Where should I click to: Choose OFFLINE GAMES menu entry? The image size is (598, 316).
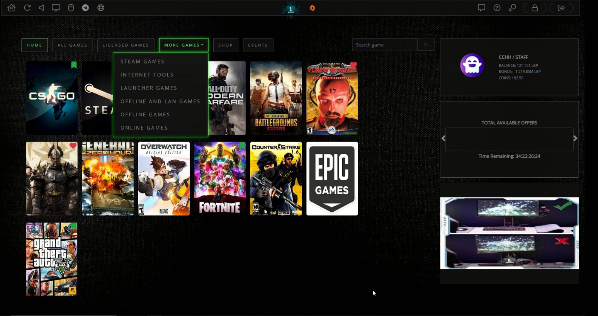pyautogui.click(x=145, y=114)
